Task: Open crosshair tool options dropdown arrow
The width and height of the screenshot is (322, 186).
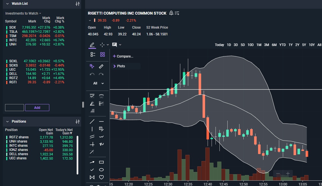Action: 108,45
